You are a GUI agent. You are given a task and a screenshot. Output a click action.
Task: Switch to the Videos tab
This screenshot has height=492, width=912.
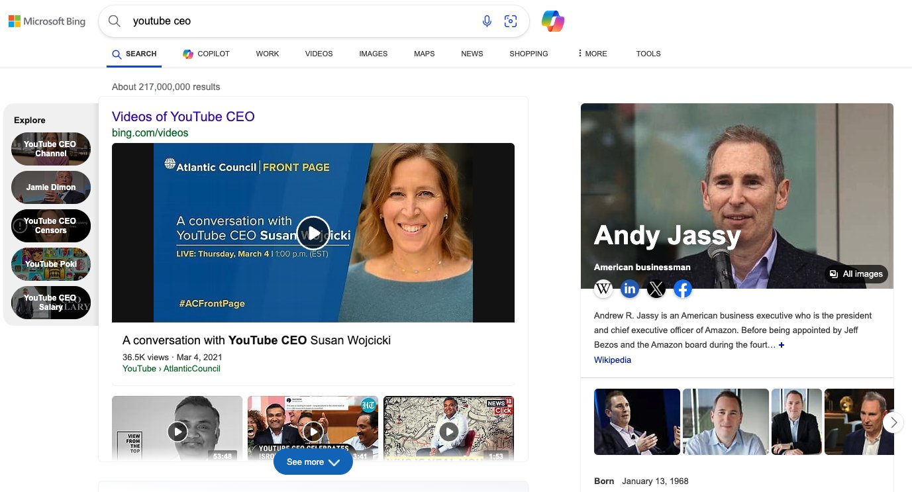tap(319, 54)
